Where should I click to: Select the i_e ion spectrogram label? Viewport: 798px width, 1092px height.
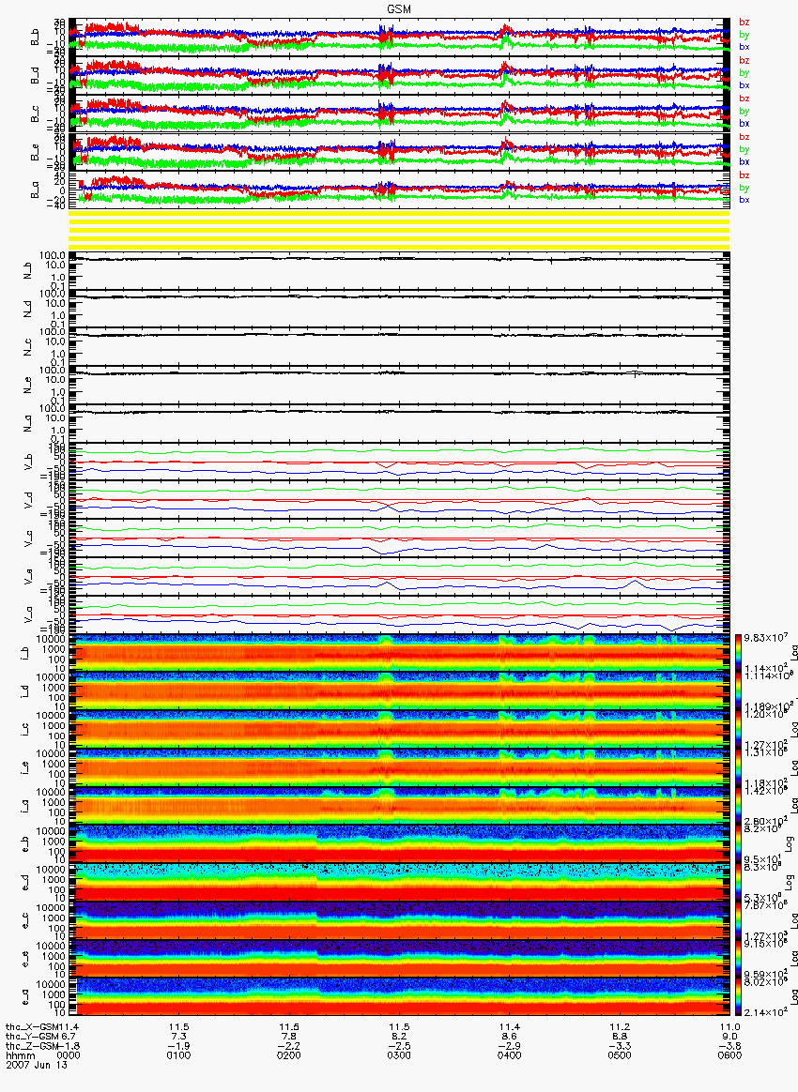25,768
